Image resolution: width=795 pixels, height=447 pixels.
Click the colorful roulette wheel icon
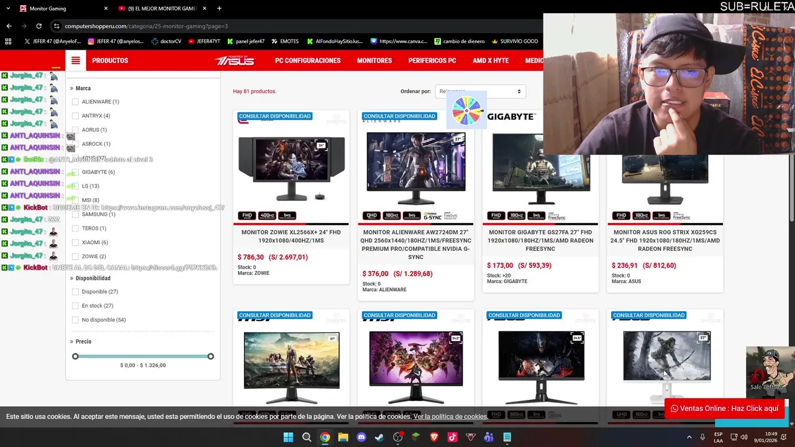tap(466, 111)
